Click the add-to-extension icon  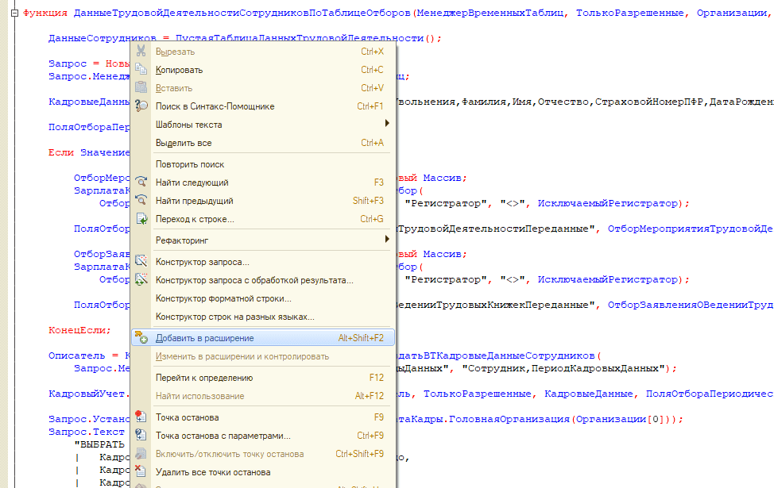pos(141,337)
